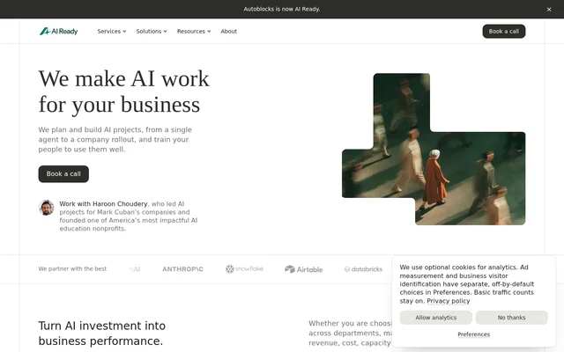Open cookie Preferences
The image size is (564, 352).
(474, 334)
